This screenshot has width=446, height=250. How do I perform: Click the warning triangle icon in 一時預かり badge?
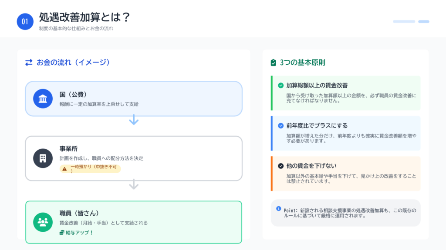click(x=64, y=169)
